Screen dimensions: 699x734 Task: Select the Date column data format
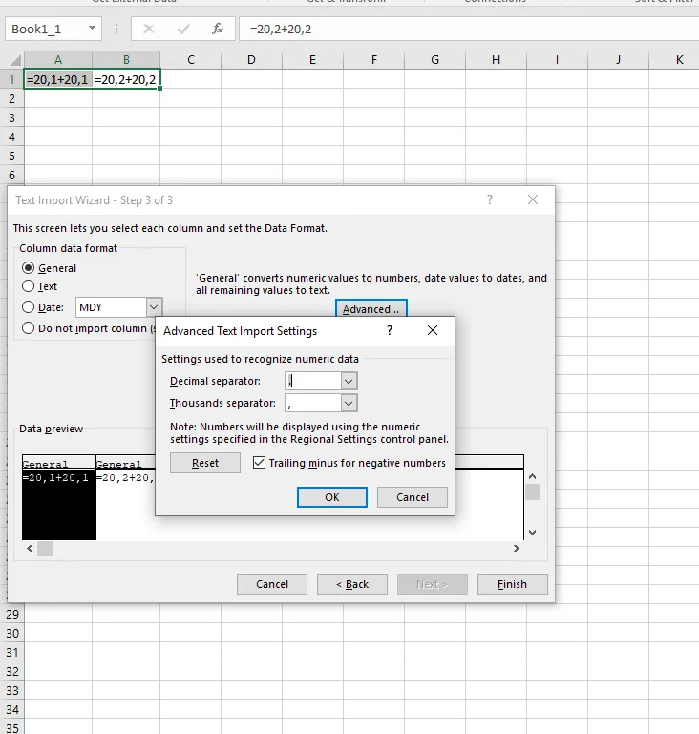(28, 307)
